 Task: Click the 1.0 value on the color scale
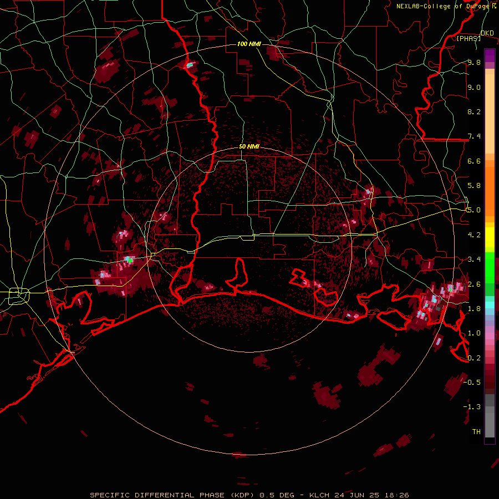pyautogui.click(x=474, y=333)
